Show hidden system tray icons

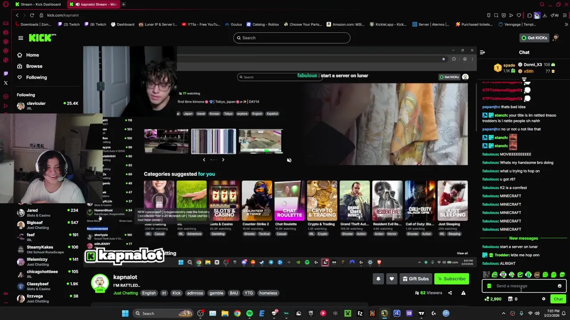click(504, 313)
